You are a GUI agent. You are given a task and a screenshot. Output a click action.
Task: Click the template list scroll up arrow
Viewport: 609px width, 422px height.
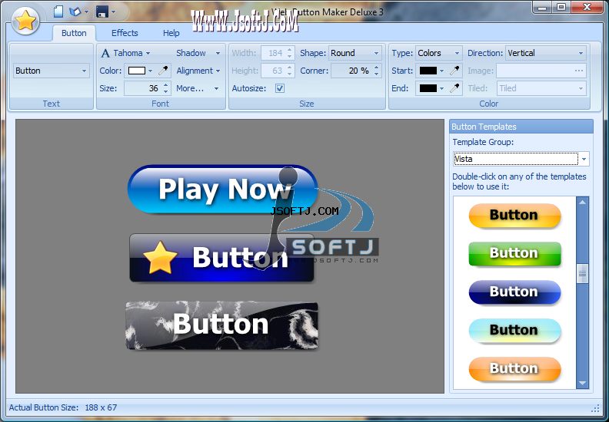tap(582, 203)
